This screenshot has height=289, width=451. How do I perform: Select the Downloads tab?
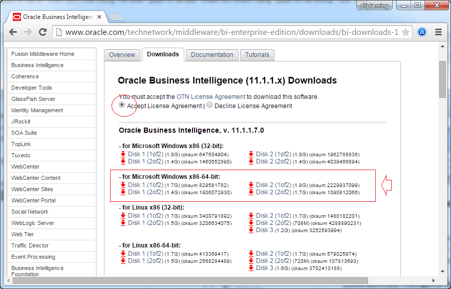point(163,54)
